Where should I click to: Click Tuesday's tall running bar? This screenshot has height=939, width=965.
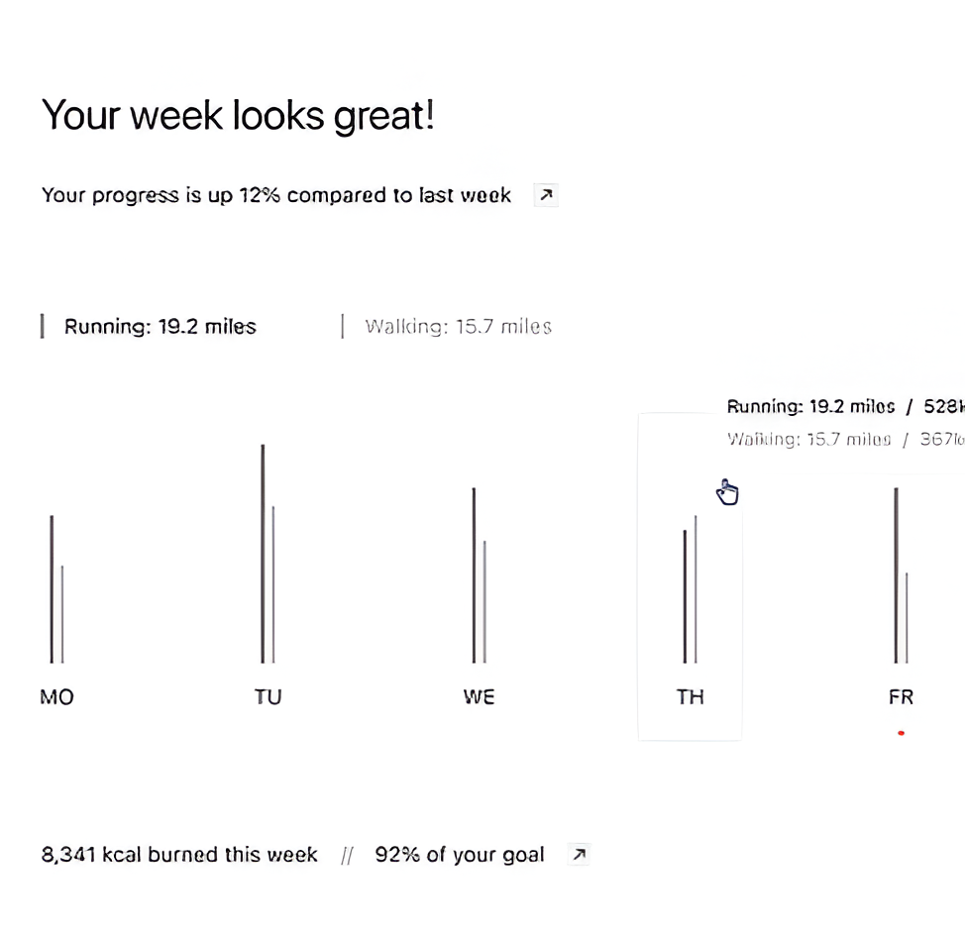point(263,555)
